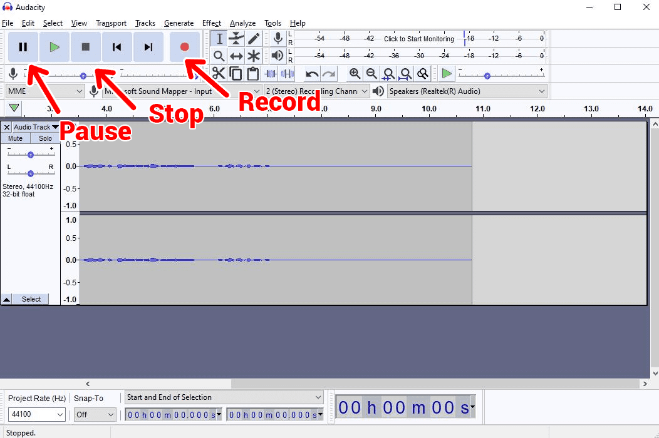Click the red Record button
The height and width of the screenshot is (438, 659).
pos(184,47)
